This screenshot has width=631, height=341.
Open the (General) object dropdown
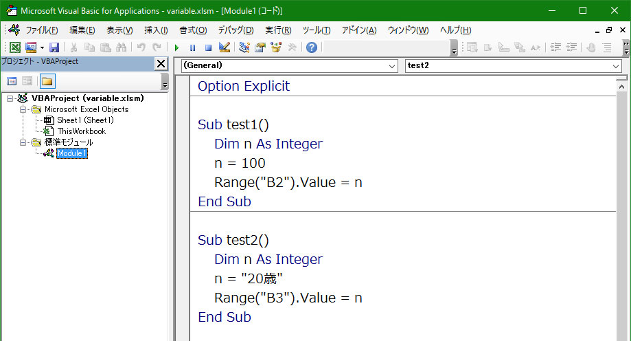(x=289, y=66)
